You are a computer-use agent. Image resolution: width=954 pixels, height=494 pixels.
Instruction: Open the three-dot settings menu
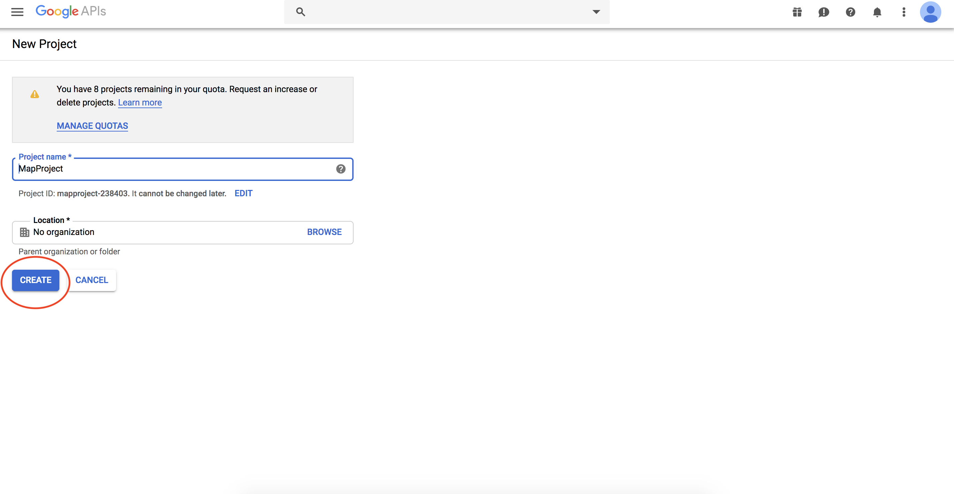[x=904, y=12]
